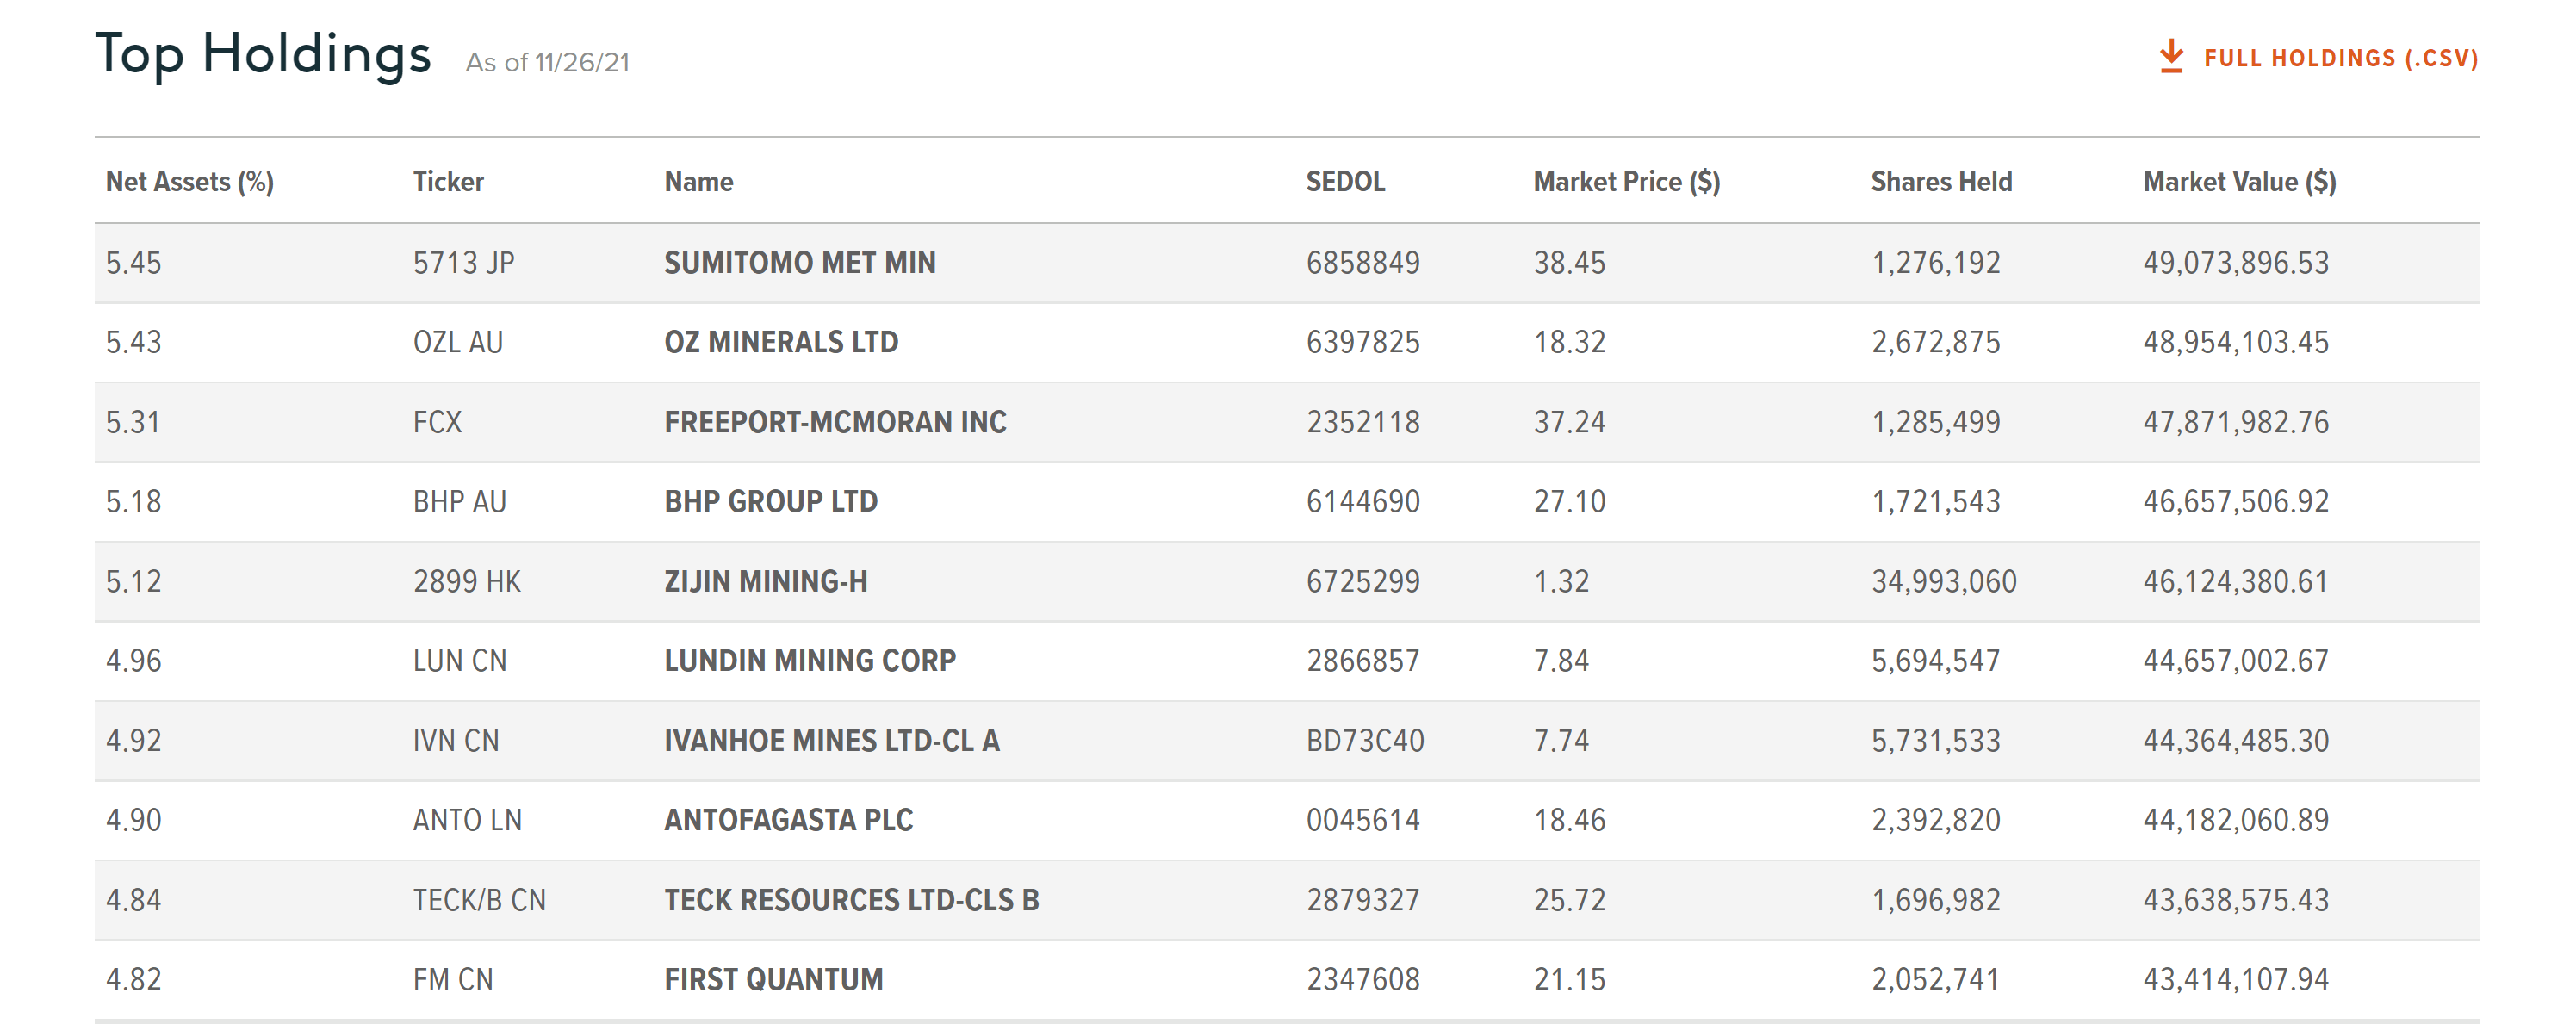Click net assets value 5.45
Image resolution: width=2576 pixels, height=1024 pixels.
(133, 262)
